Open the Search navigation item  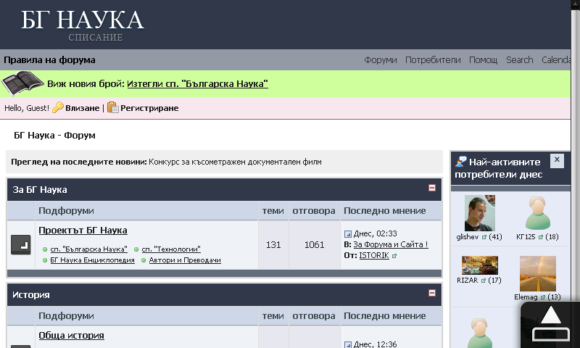tap(519, 60)
